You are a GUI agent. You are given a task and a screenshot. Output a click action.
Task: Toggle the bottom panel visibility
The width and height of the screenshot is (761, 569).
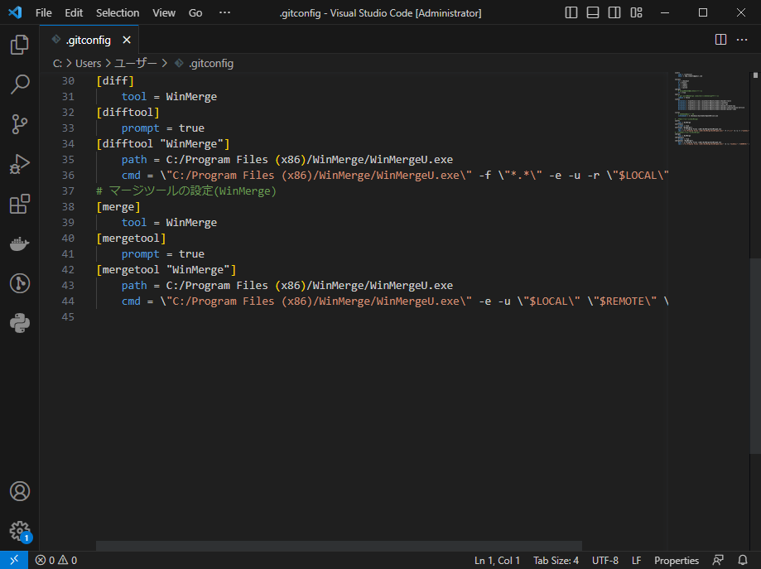592,12
